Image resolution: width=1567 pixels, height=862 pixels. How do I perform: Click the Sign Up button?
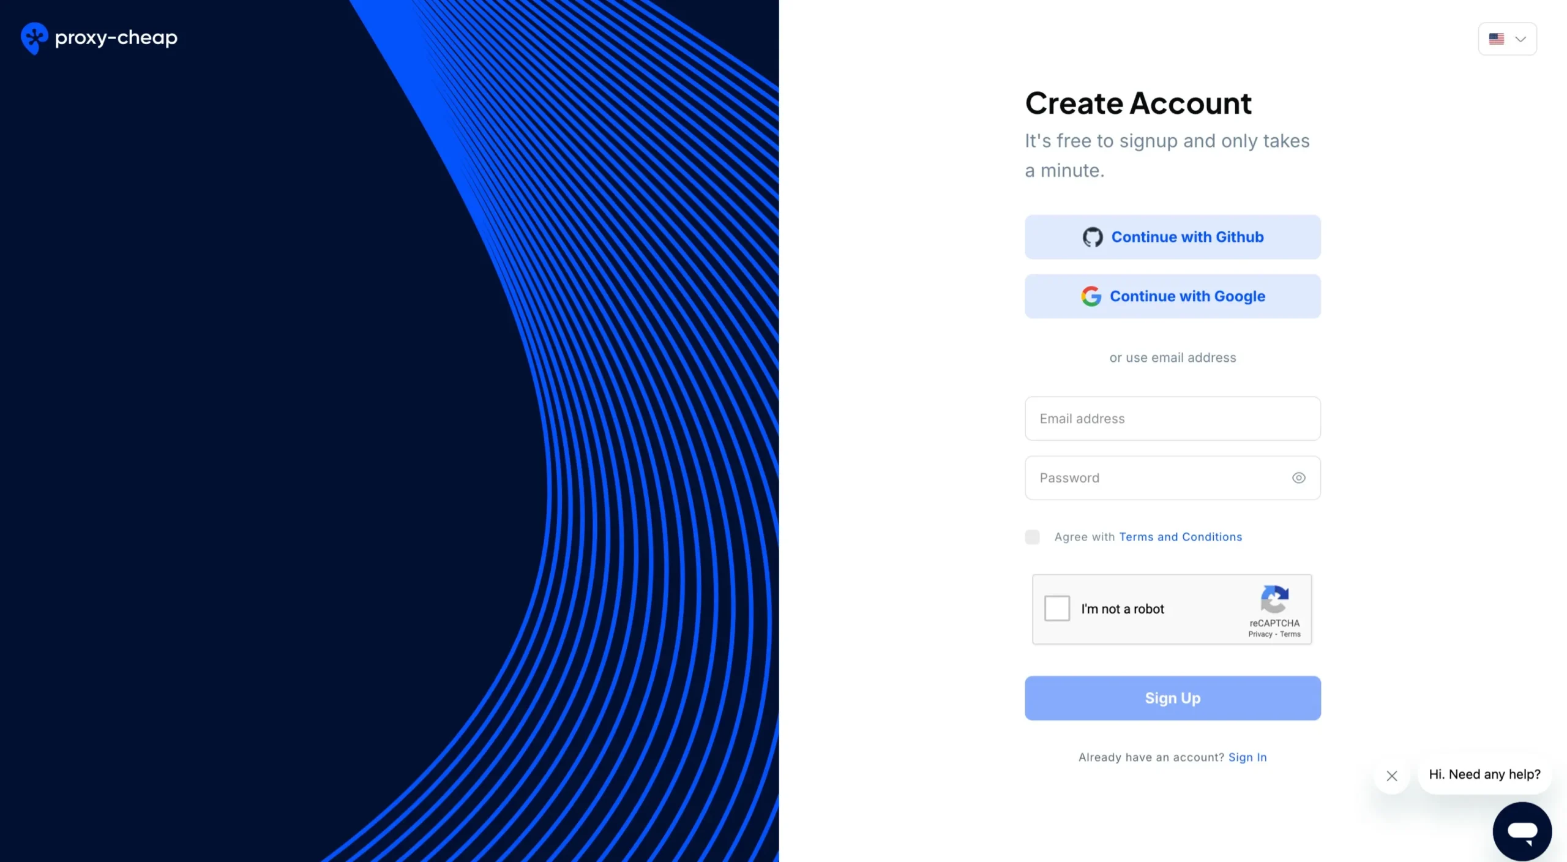click(x=1172, y=697)
